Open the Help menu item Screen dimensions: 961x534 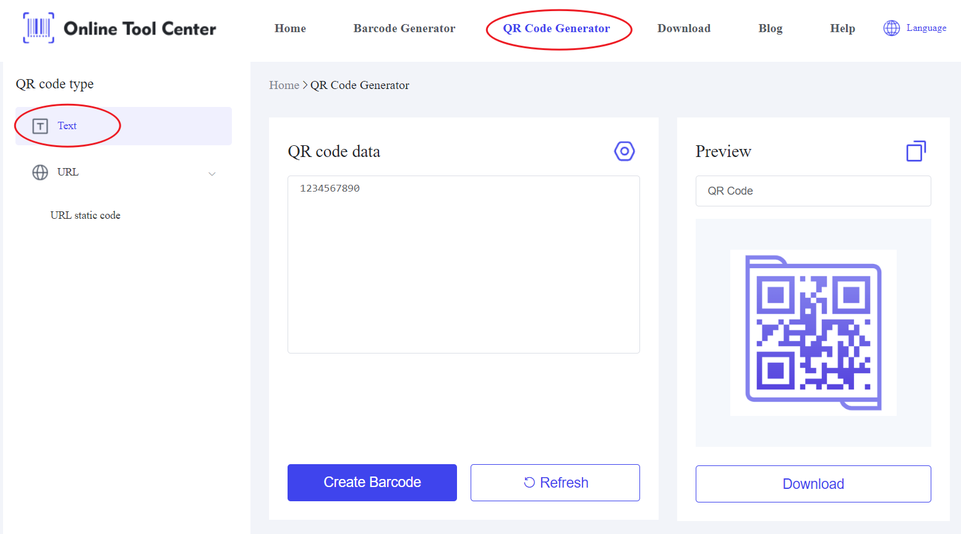(x=842, y=28)
